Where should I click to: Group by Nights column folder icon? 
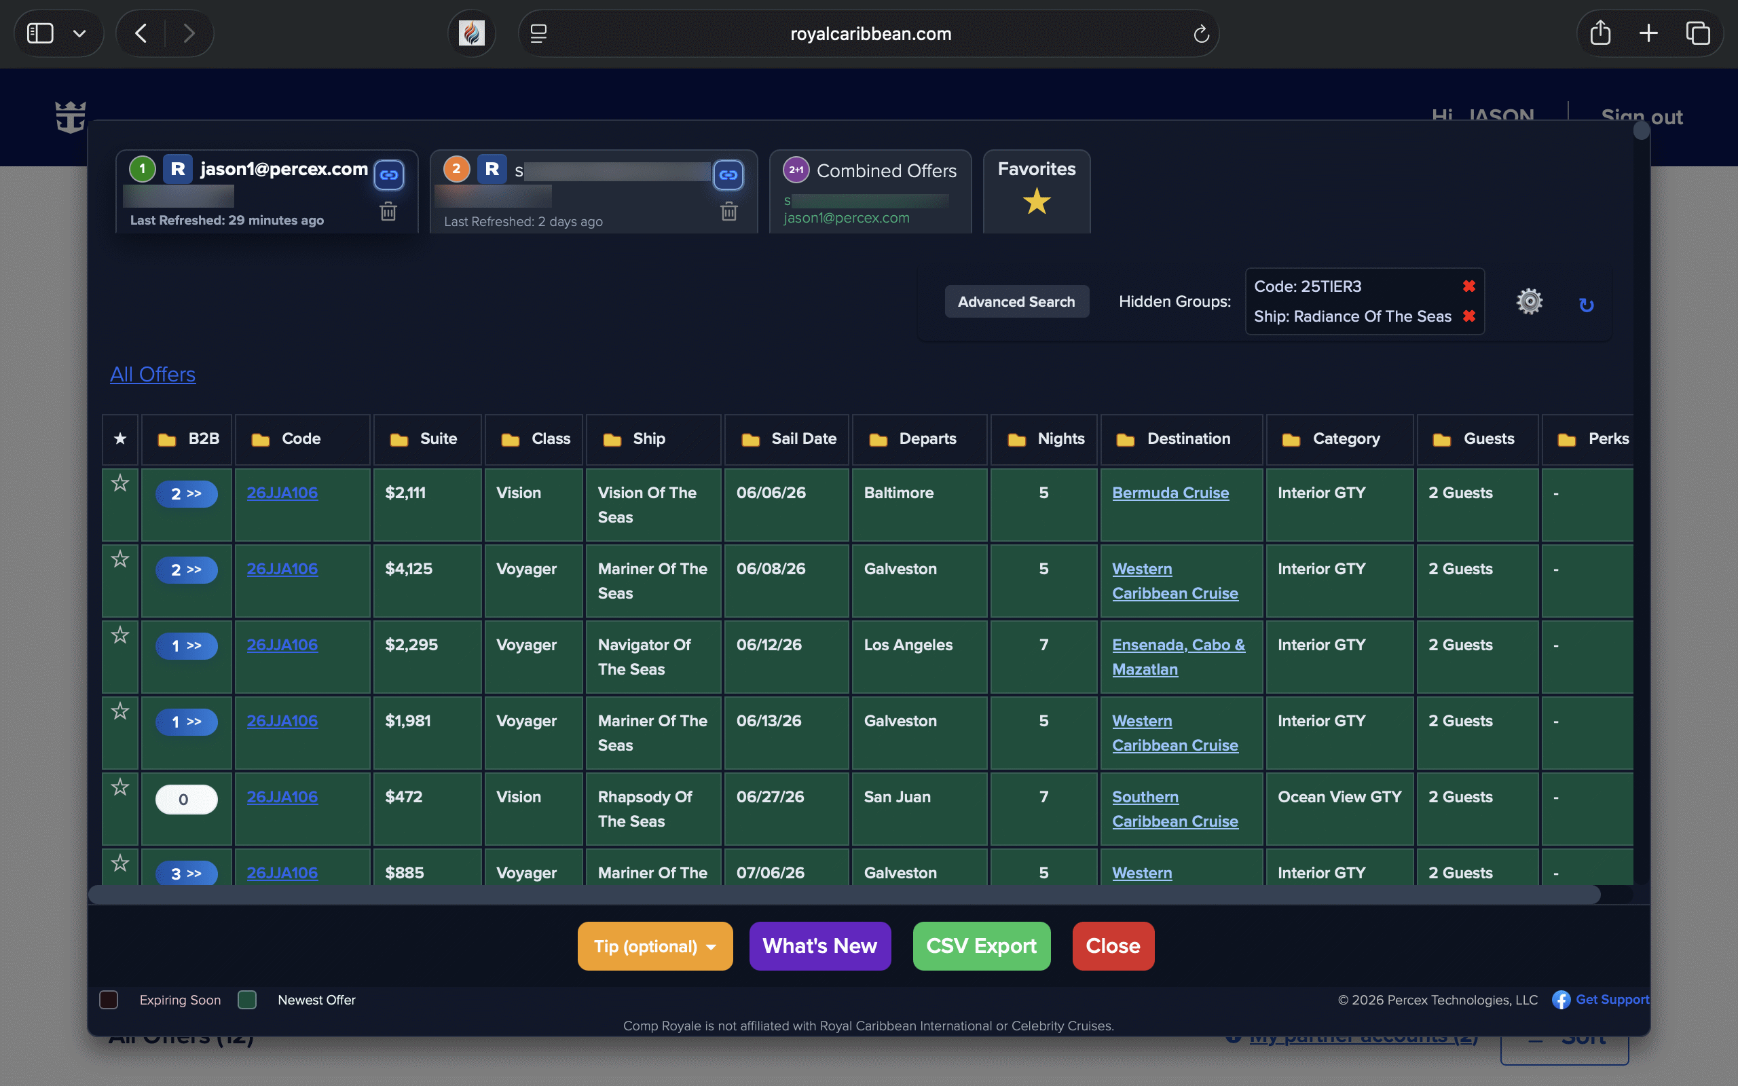click(1016, 440)
